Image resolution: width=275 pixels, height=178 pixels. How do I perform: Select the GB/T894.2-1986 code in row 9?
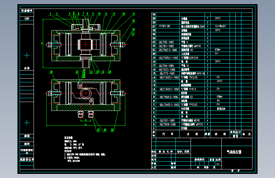169,97
